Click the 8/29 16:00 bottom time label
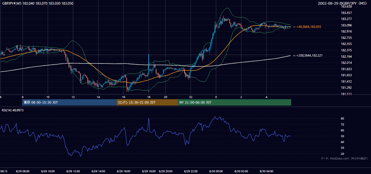This screenshot has height=174, width=371. 123,171
